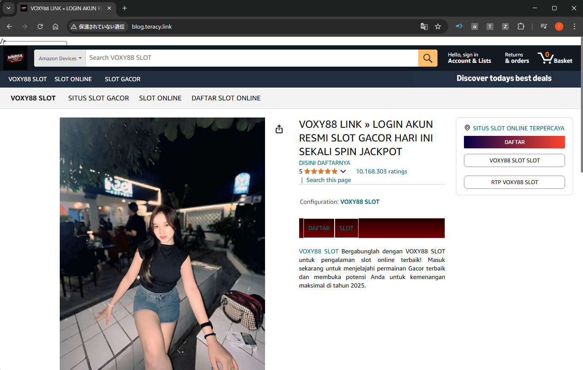Open the 10.168.303 ratings link

(x=382, y=171)
